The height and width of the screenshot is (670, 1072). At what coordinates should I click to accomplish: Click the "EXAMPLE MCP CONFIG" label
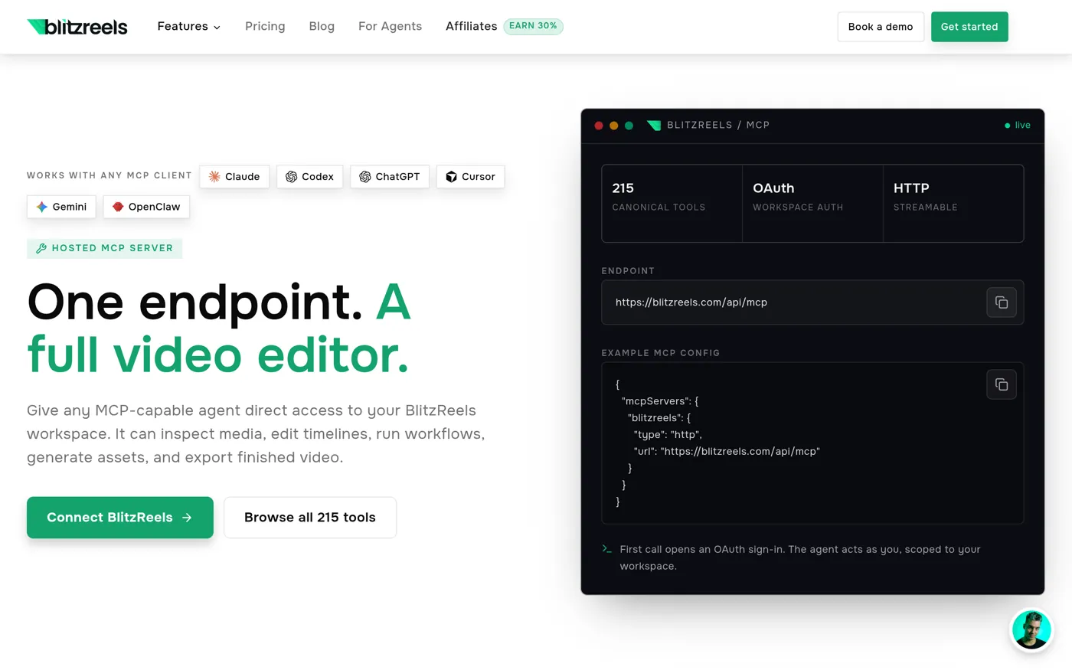click(661, 353)
